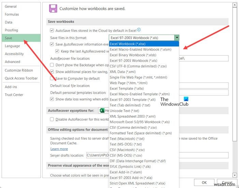Screen dimensions: 239x188
Task: Open the General options category
Action: pyautogui.click(x=21, y=7)
